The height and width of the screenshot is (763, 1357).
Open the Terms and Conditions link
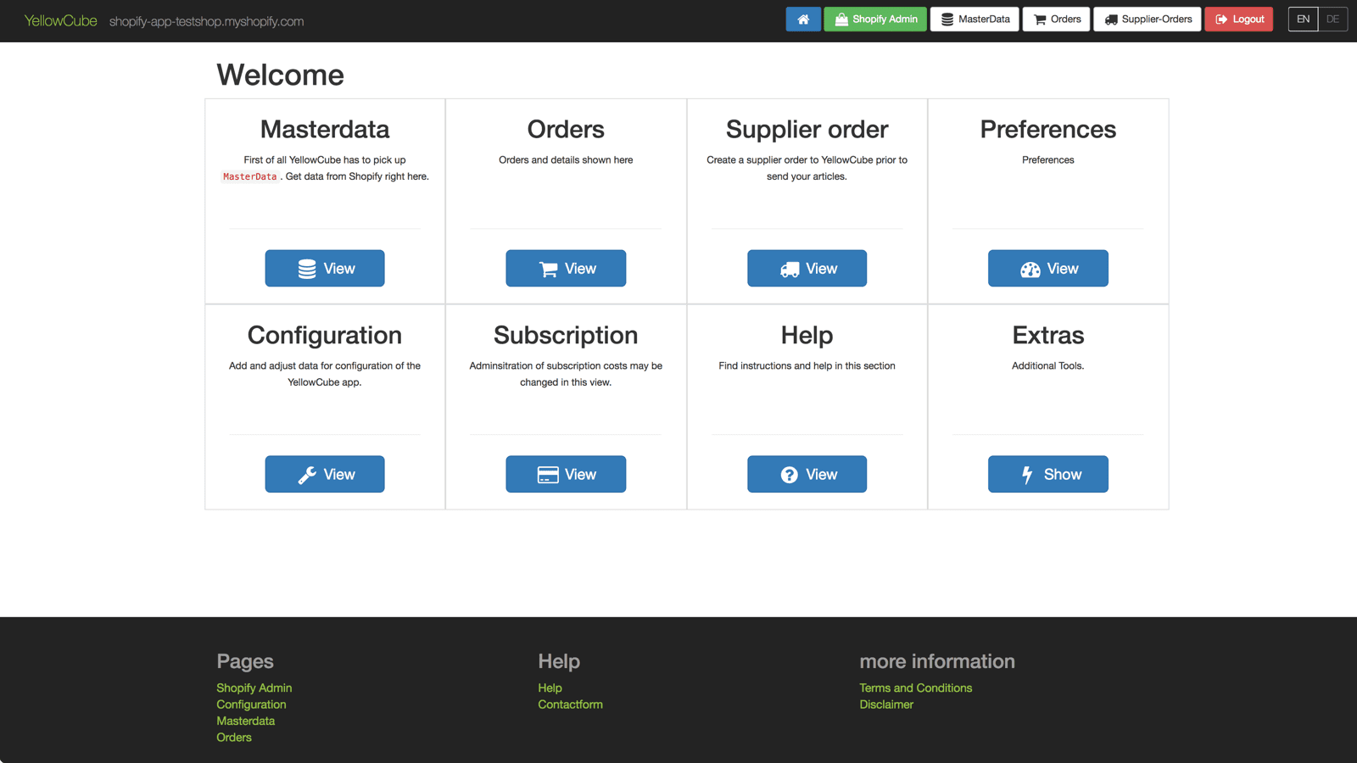pyautogui.click(x=916, y=688)
